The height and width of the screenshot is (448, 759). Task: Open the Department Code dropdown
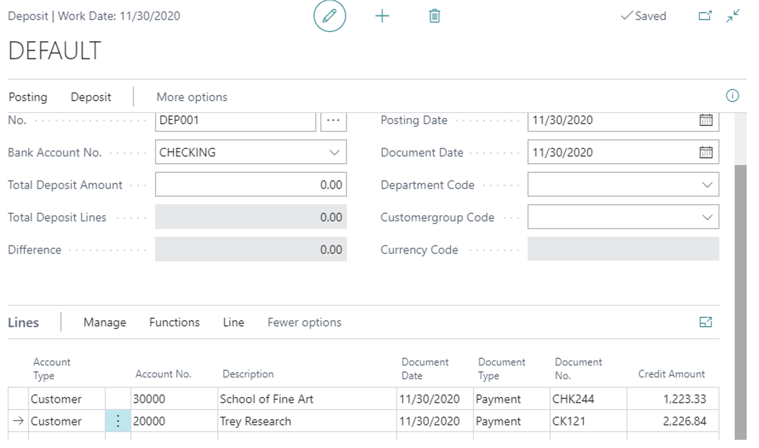(708, 184)
